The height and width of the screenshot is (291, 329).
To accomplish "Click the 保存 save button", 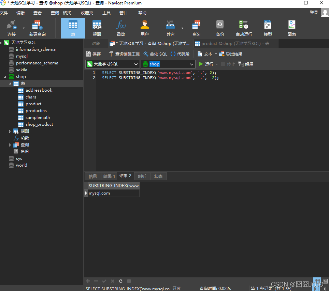I will [x=94, y=54].
